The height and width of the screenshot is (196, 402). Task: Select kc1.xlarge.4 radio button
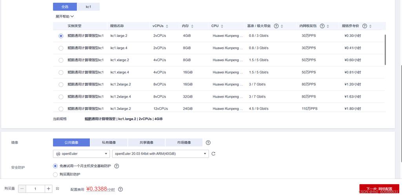61,73
